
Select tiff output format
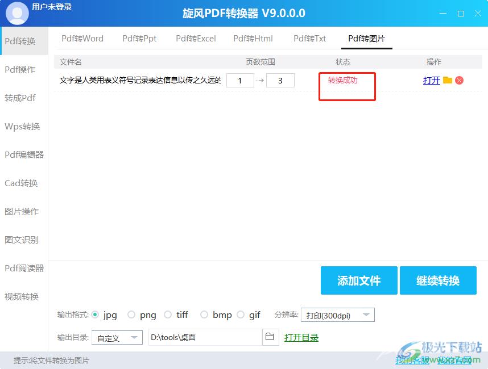click(x=168, y=315)
